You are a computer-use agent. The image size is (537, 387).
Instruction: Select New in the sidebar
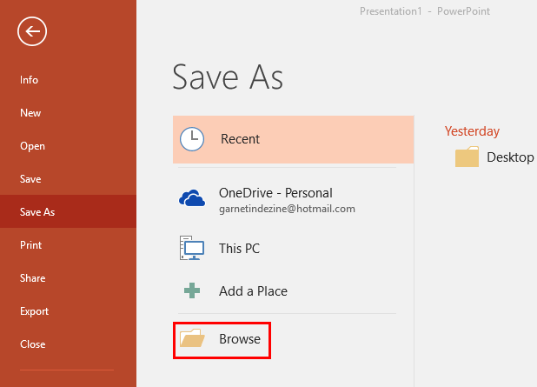(x=30, y=113)
